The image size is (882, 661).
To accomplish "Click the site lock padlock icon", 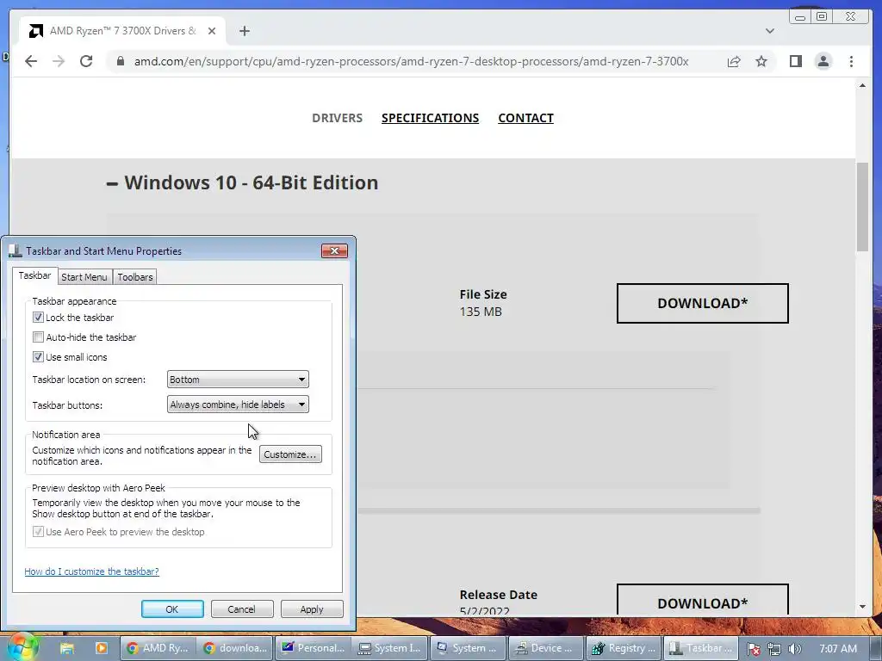I will 120,61.
